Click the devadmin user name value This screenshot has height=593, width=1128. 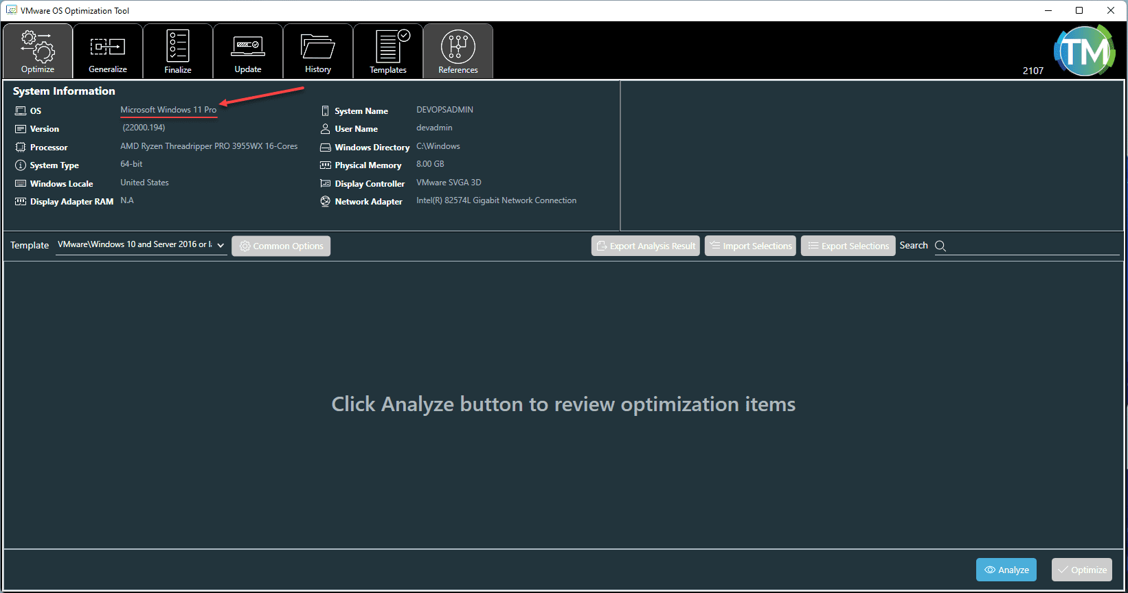(x=434, y=128)
